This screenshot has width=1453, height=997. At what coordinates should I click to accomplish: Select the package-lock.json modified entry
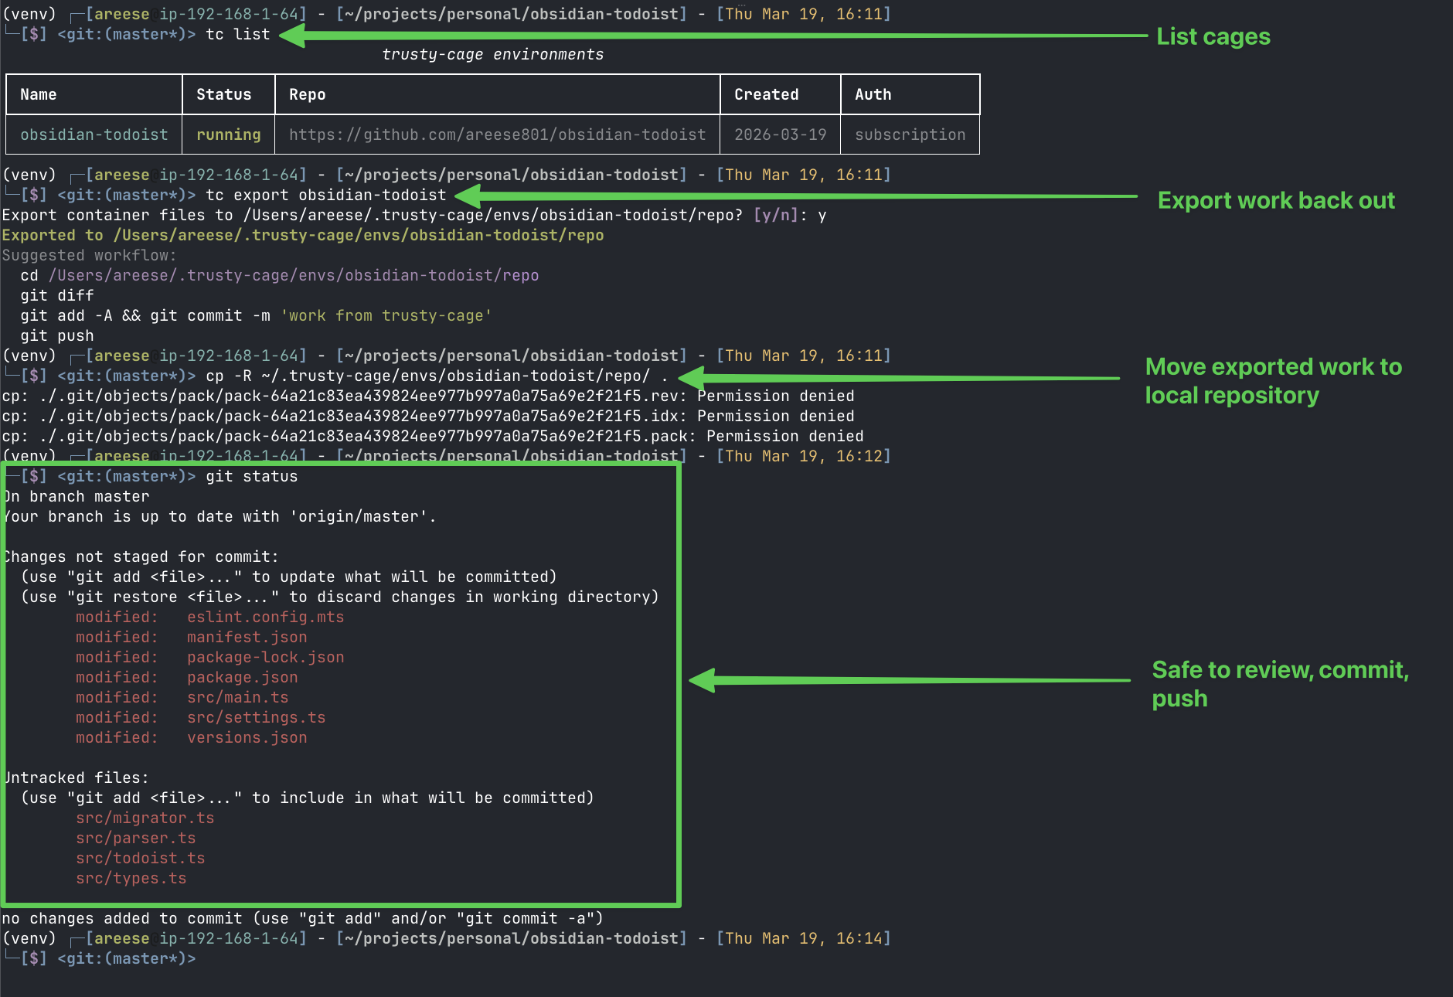265,657
